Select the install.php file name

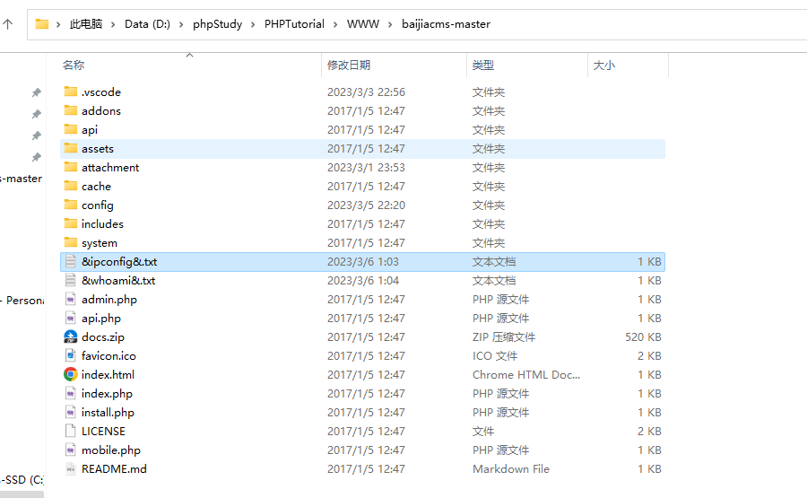coord(108,413)
